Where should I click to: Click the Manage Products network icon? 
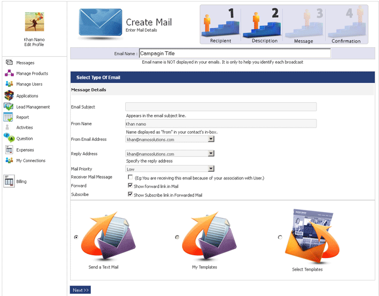click(x=9, y=73)
